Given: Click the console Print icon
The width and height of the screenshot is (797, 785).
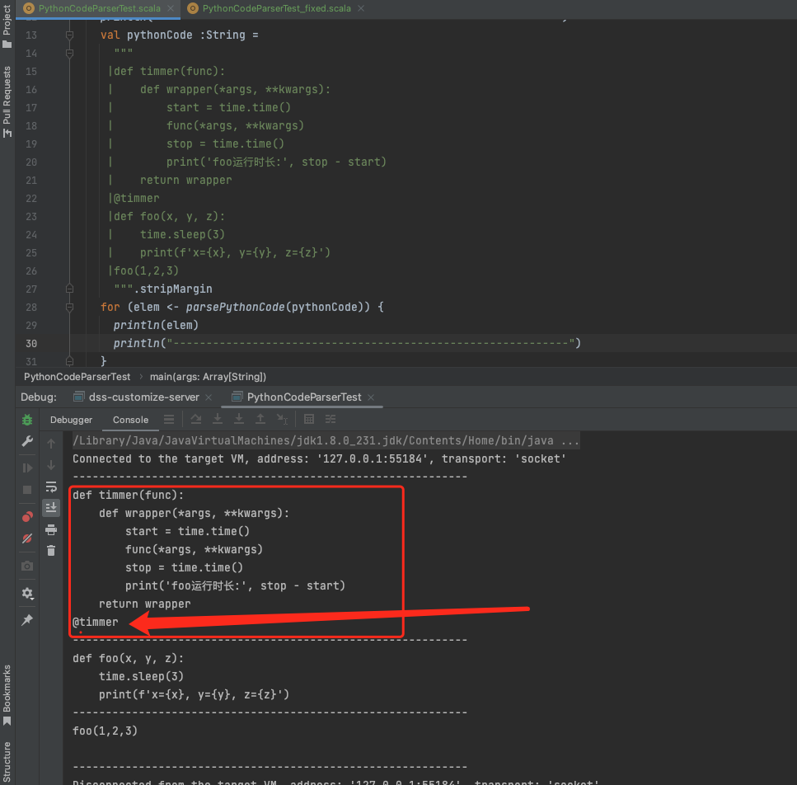Looking at the screenshot, I should point(51,529).
